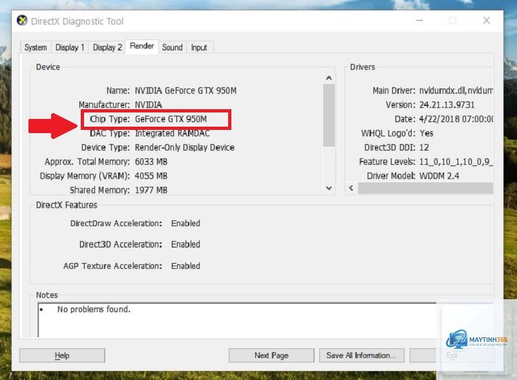
Task: Switch to the System tab
Action: click(36, 48)
